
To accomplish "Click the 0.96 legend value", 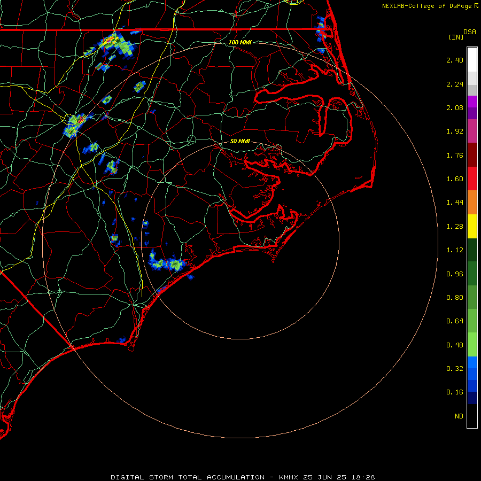I will tap(455, 274).
